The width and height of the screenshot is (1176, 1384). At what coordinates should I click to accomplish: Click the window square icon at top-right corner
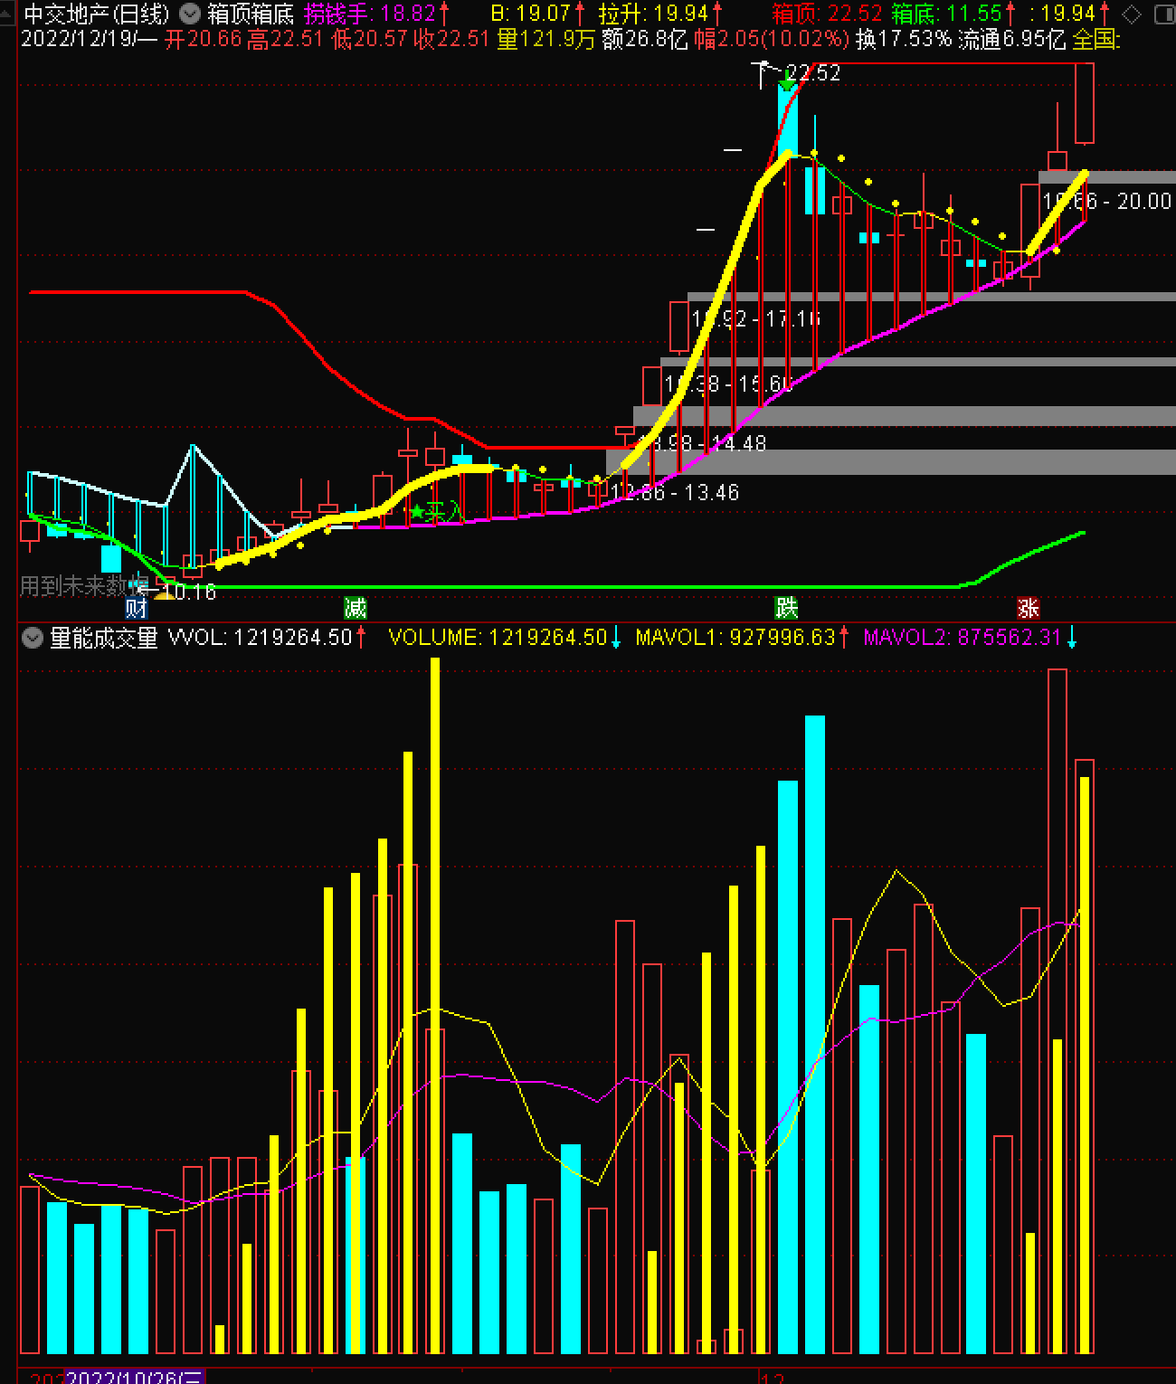tap(1165, 14)
